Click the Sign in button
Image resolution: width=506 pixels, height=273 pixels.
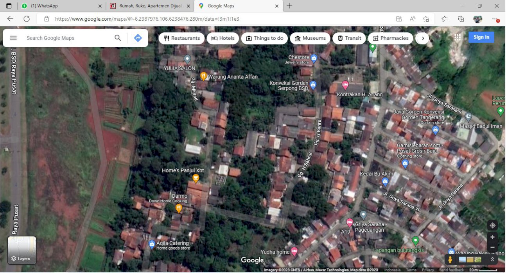click(x=481, y=37)
